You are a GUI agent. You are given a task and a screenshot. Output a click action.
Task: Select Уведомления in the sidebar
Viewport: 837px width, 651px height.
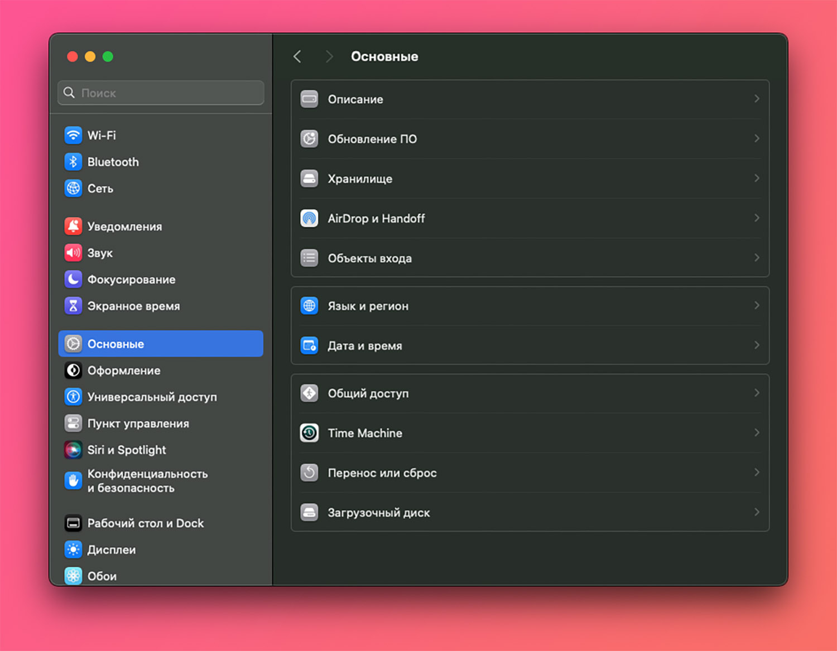coord(124,226)
